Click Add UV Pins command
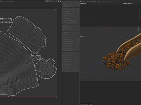Viewport: 141px width, 105px height. pos(70,2)
